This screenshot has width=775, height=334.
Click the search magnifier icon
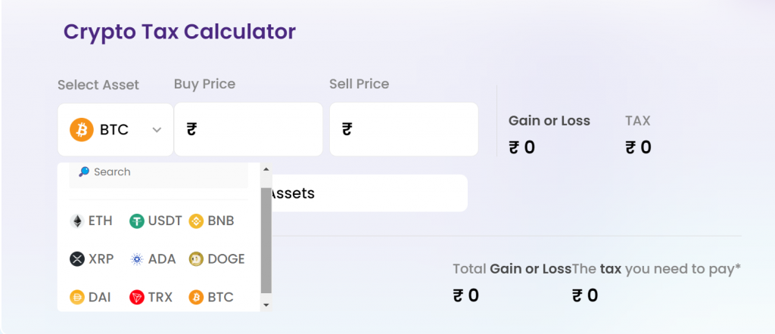tap(84, 172)
